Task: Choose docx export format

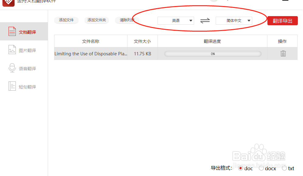Action: [x=261, y=168]
